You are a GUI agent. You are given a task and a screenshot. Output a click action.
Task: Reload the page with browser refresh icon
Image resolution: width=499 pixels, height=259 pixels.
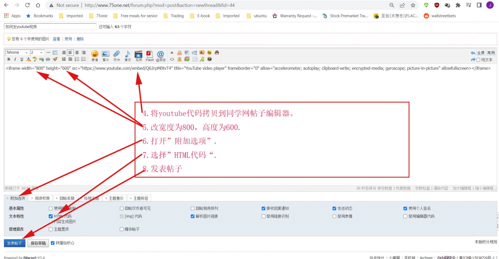[28, 5]
